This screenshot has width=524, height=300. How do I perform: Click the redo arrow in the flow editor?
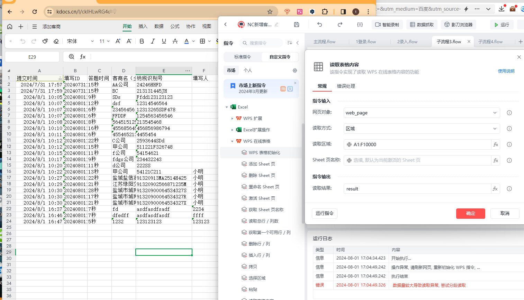[x=340, y=25]
